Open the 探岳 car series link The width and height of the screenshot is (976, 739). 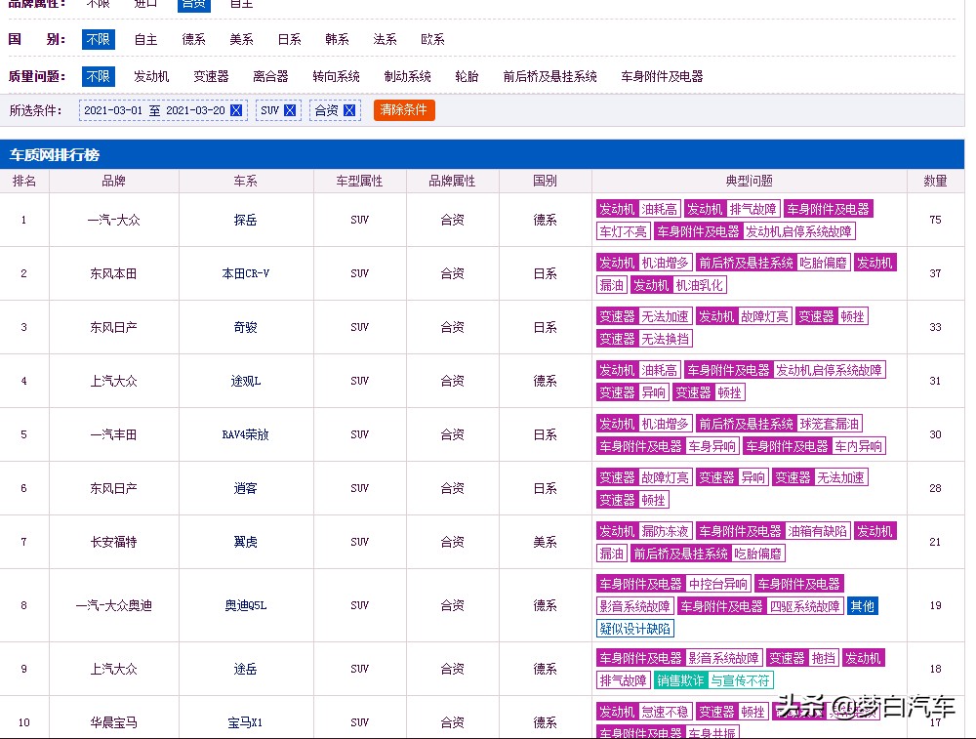[245, 220]
